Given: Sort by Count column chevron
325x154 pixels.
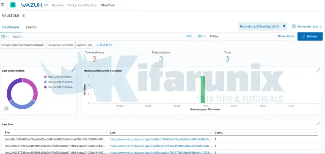Looking at the screenshot, I should click(x=315, y=133).
